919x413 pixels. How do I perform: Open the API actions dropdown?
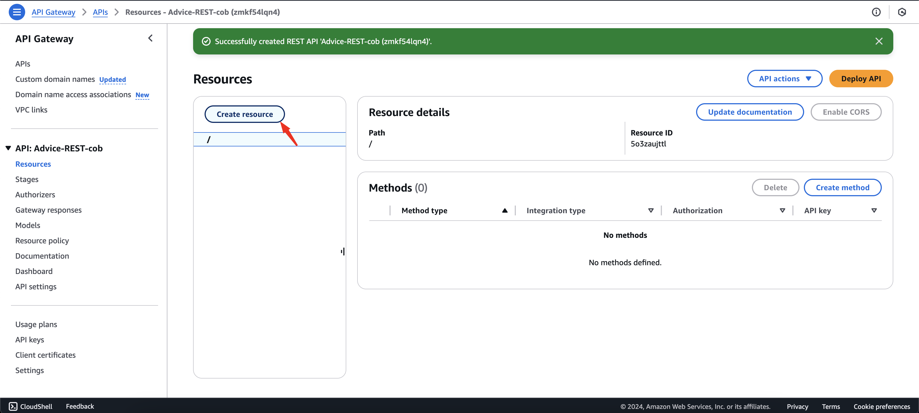coord(784,79)
